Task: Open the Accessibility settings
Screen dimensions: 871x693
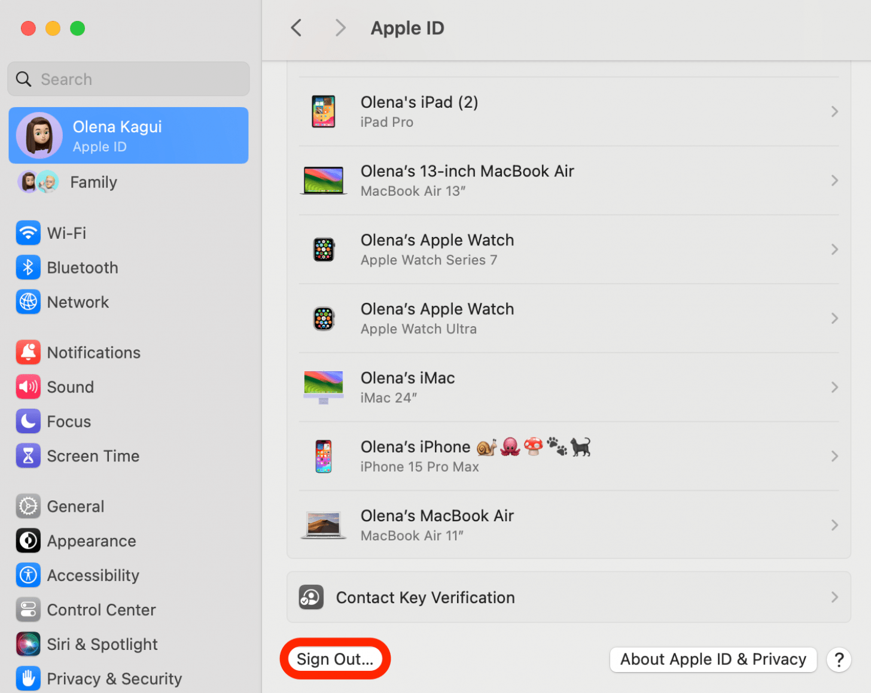Action: click(x=93, y=575)
